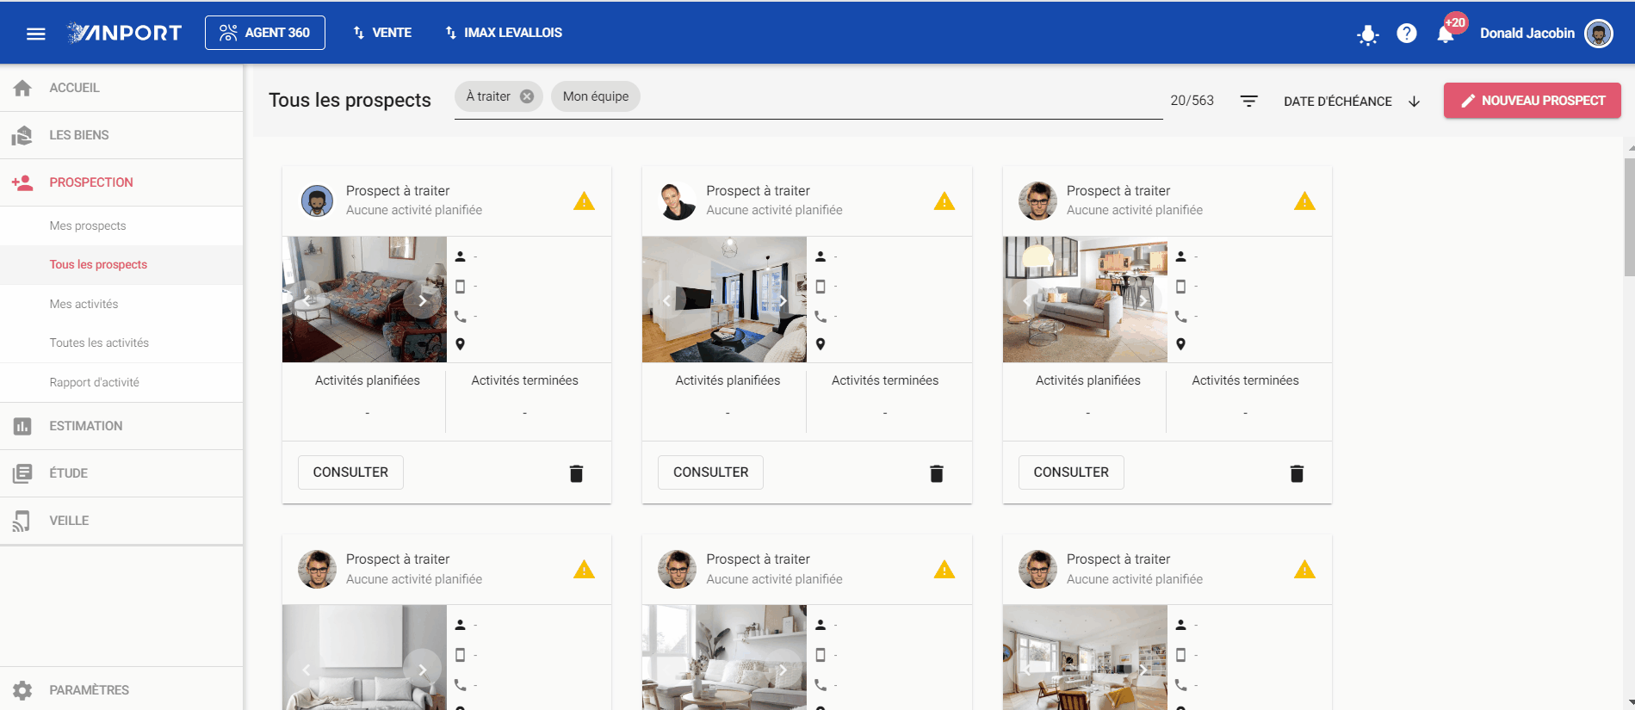This screenshot has width=1635, height=710.
Task: Click the AGENT 360 button
Action: tap(265, 33)
